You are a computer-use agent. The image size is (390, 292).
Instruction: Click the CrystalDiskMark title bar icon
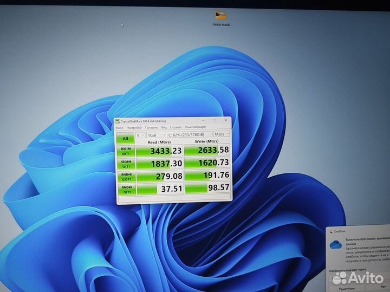click(118, 121)
